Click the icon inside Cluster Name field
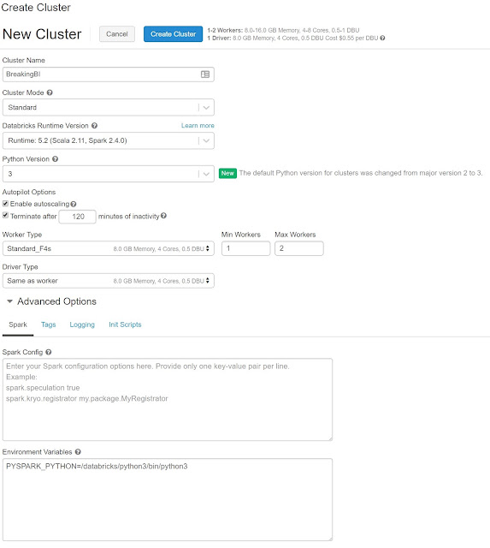Screen dimensions: 490x548 point(205,74)
